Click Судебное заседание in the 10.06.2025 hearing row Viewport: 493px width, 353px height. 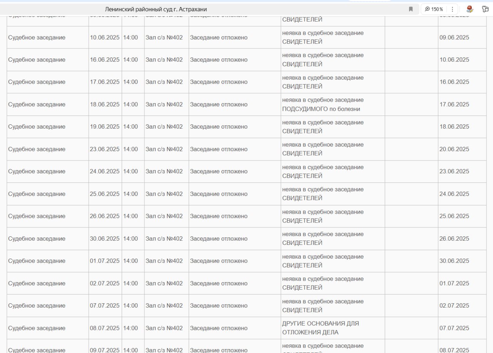[x=37, y=37]
